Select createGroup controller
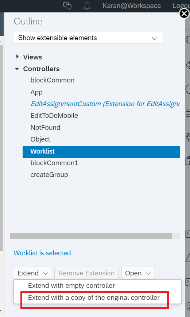This screenshot has height=317, width=190. pyautogui.click(x=49, y=175)
